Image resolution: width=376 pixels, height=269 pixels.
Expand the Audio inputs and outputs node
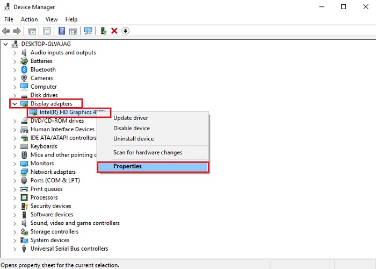[15, 53]
